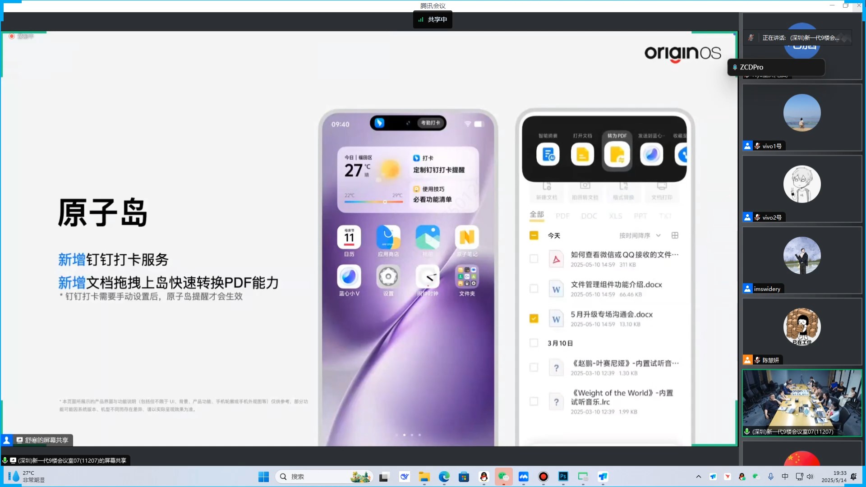Click vivo1号 muted mic icon
Image resolution: width=866 pixels, height=487 pixels.
[x=757, y=146]
